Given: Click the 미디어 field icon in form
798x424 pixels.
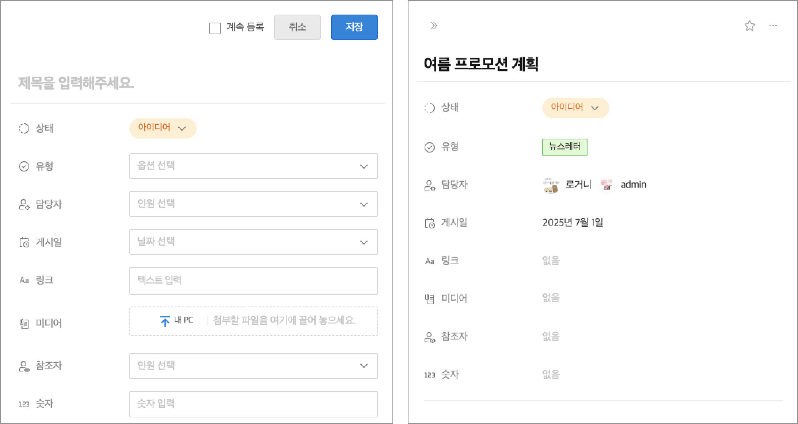Looking at the screenshot, I should [24, 324].
